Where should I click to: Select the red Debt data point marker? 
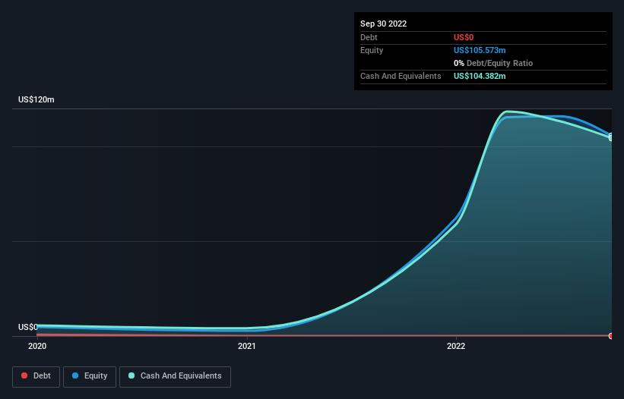pos(611,336)
